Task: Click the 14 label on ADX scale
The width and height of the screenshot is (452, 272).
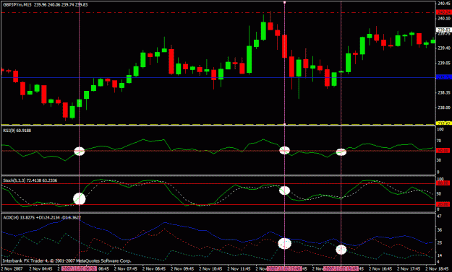Action: (439, 255)
